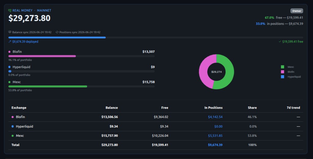The height and width of the screenshot is (159, 313).
Task: Click the Mexc legend label
Action: pyautogui.click(x=291, y=67)
